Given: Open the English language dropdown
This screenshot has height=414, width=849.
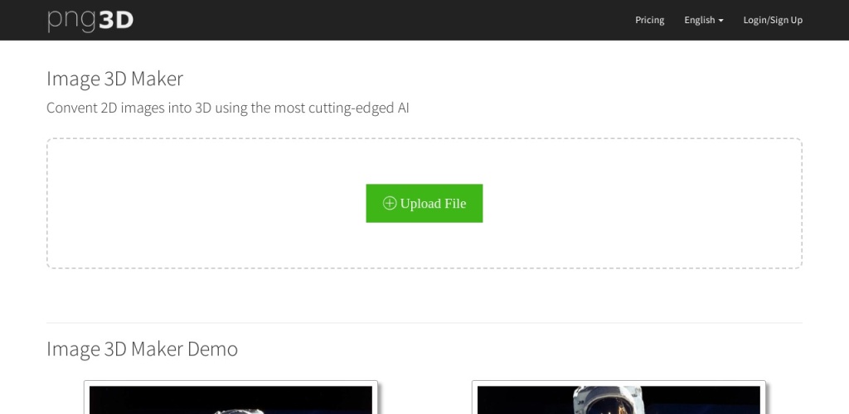Looking at the screenshot, I should [x=703, y=20].
